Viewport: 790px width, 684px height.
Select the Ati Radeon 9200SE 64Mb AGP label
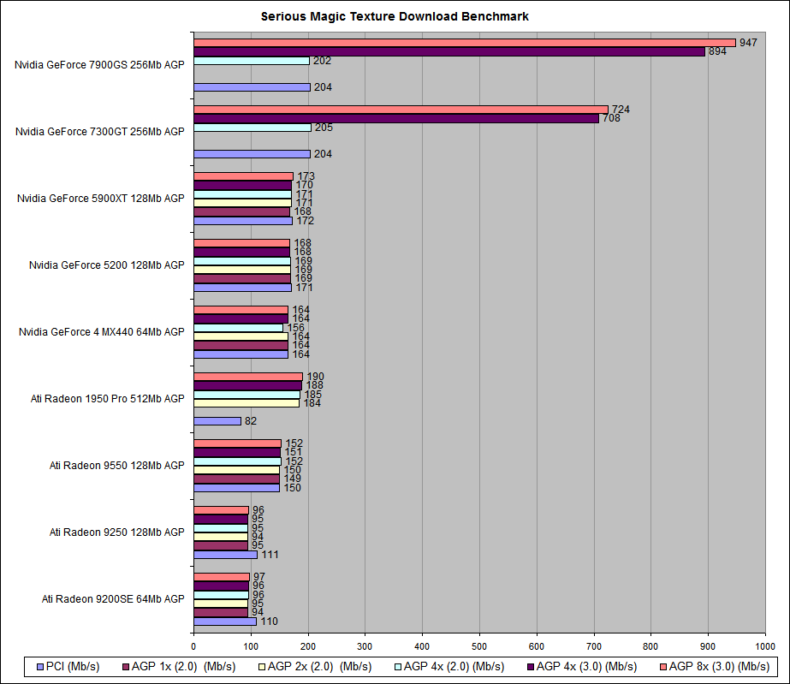click(113, 599)
